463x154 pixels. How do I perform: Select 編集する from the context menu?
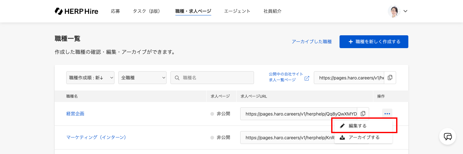point(358,126)
